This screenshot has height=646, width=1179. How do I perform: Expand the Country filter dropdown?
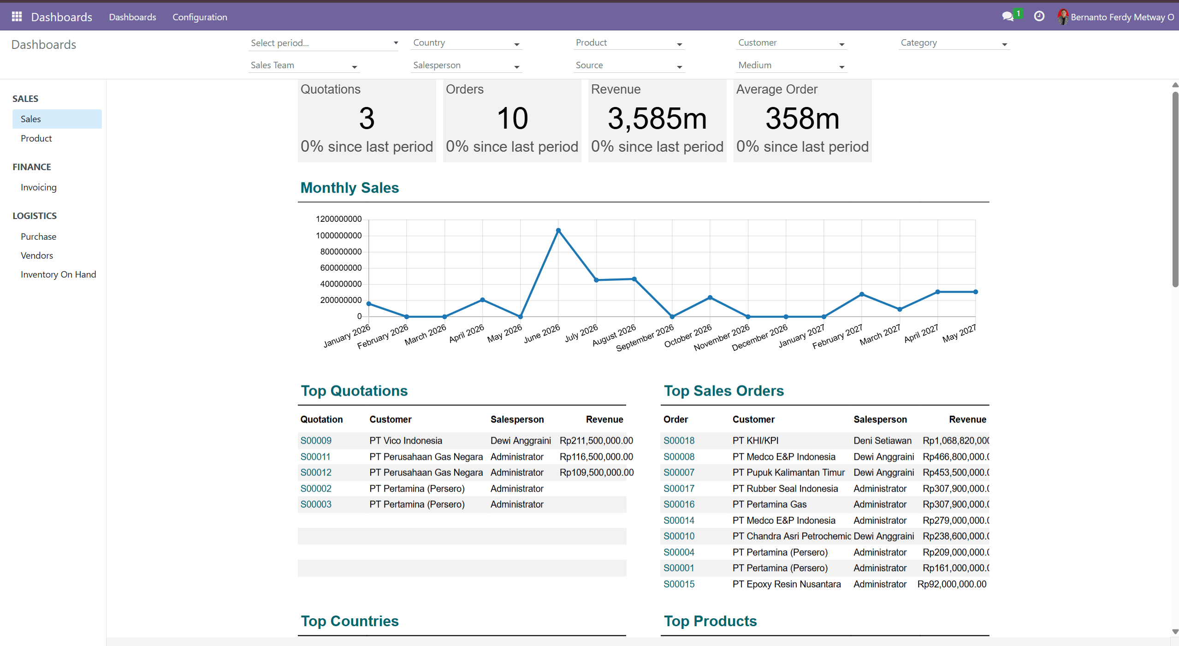(467, 43)
